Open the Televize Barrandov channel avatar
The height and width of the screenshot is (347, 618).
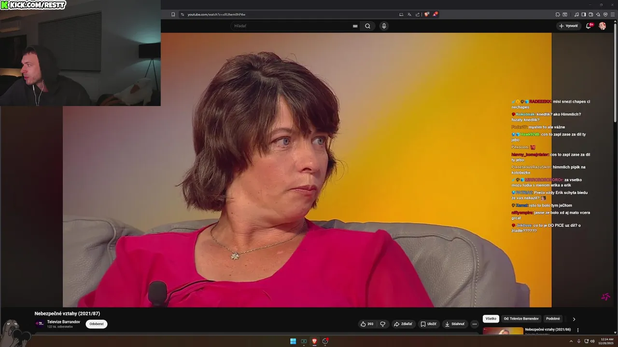point(40,324)
